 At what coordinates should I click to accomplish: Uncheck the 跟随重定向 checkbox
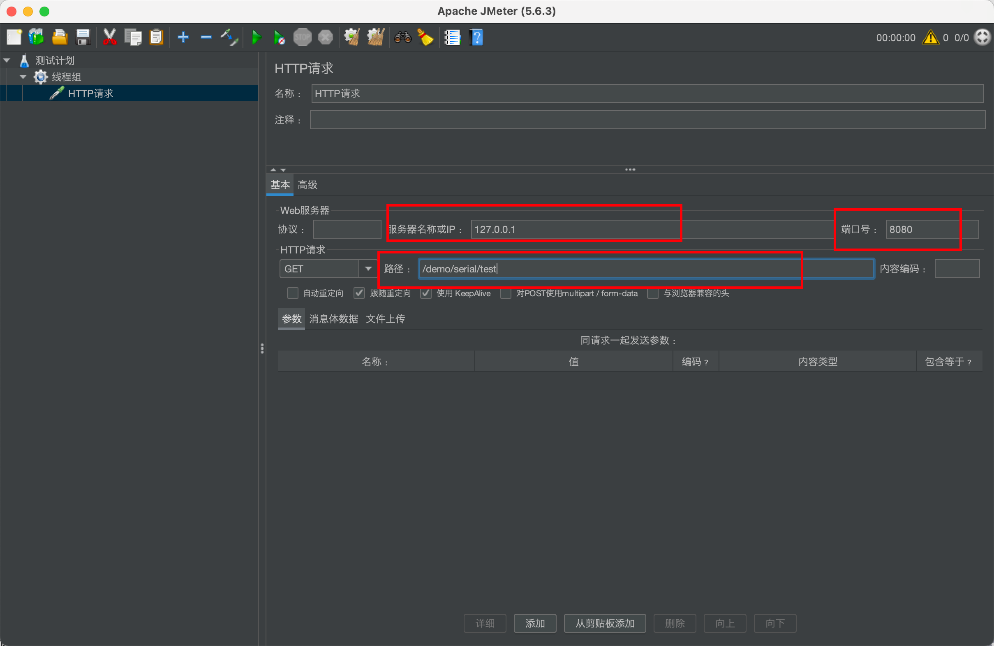point(359,293)
